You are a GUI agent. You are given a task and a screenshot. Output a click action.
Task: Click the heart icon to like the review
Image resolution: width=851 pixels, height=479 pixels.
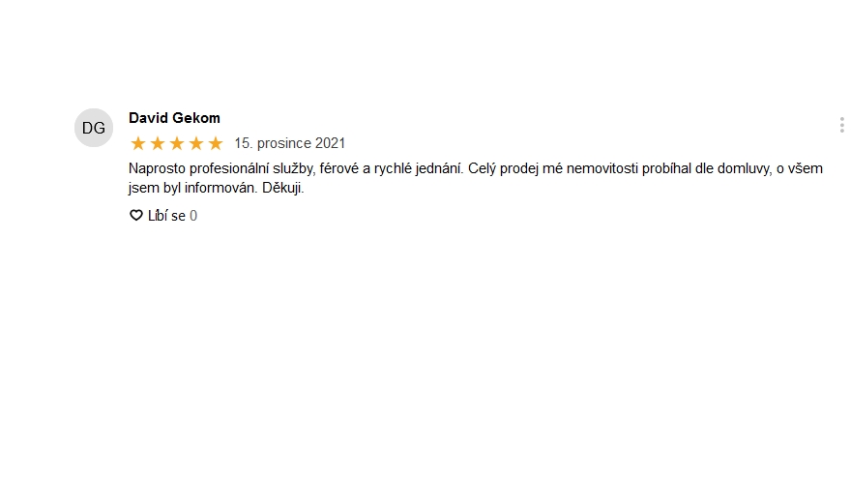[136, 216]
